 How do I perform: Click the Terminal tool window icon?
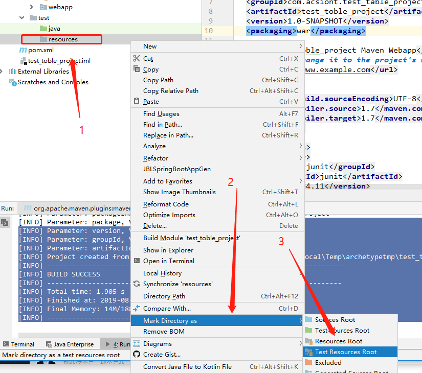[x=6, y=344]
